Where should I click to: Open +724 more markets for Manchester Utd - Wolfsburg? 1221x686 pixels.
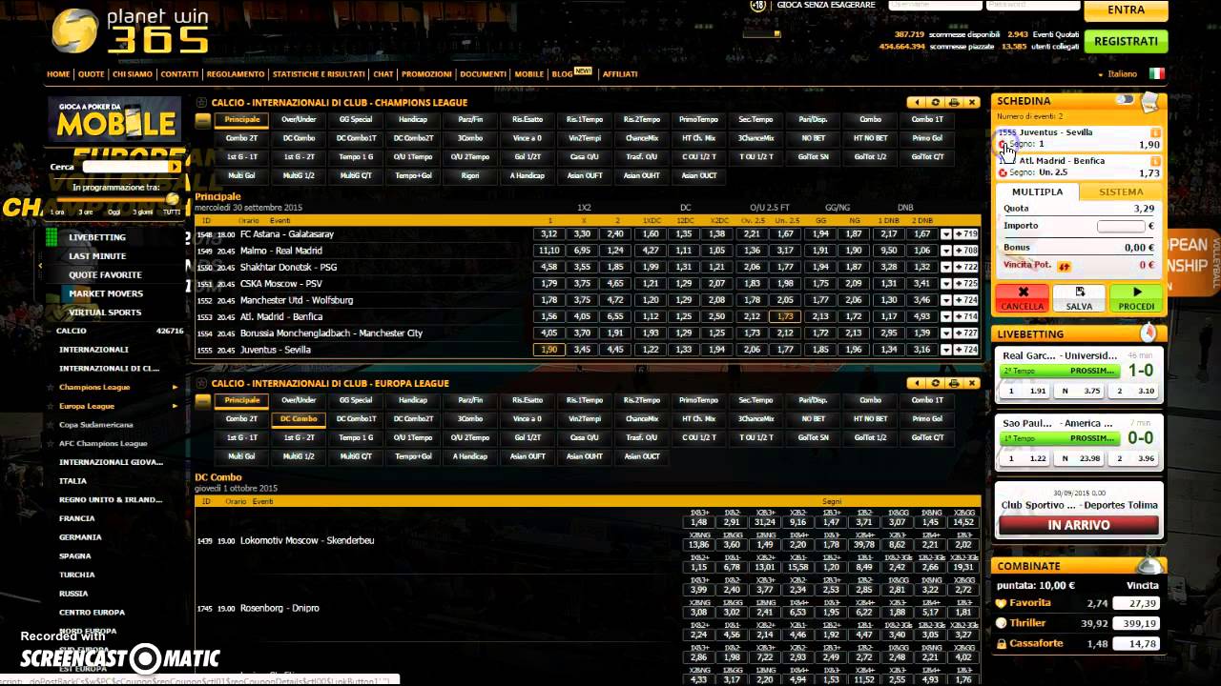tap(966, 300)
